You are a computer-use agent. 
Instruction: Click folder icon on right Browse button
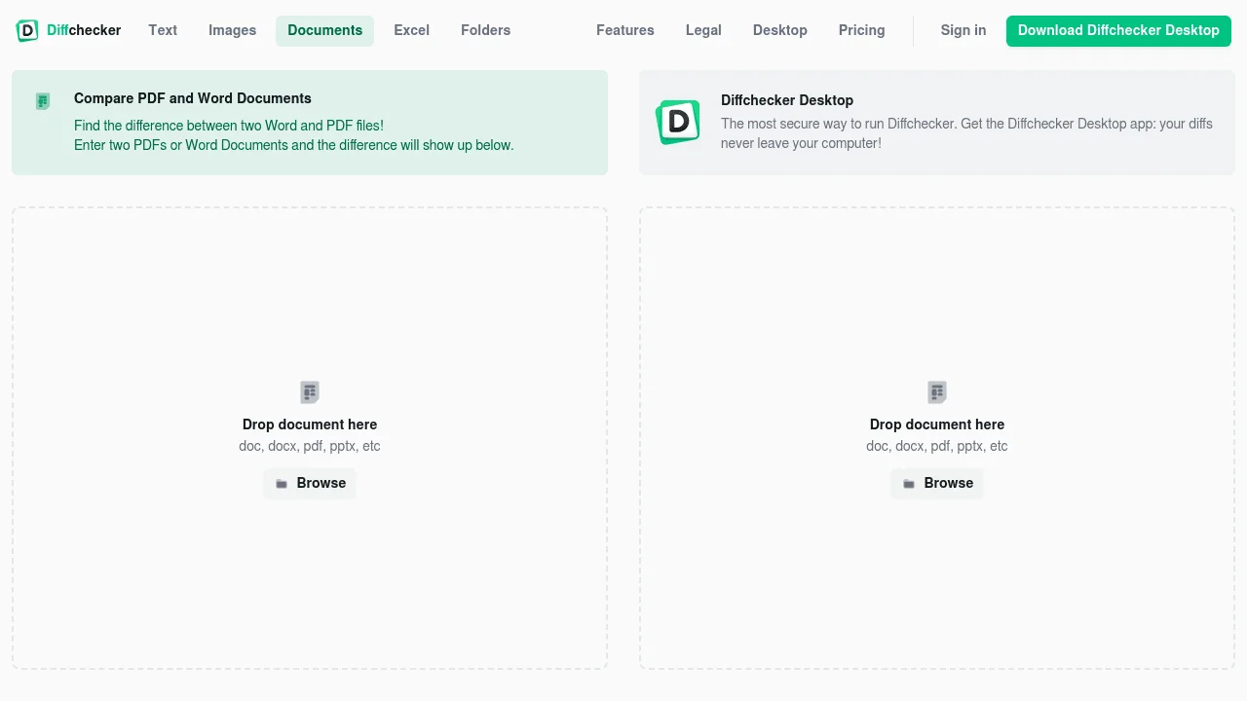[909, 484]
